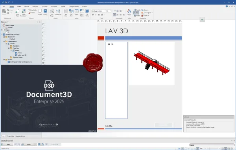The width and height of the screenshot is (236, 150).
Task: Click the Table insert icon
Action: 77,13
